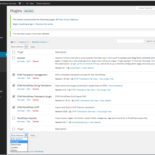155x155 pixels.
Task: Activate WordPress Importer plugin
Action: pos(21,122)
